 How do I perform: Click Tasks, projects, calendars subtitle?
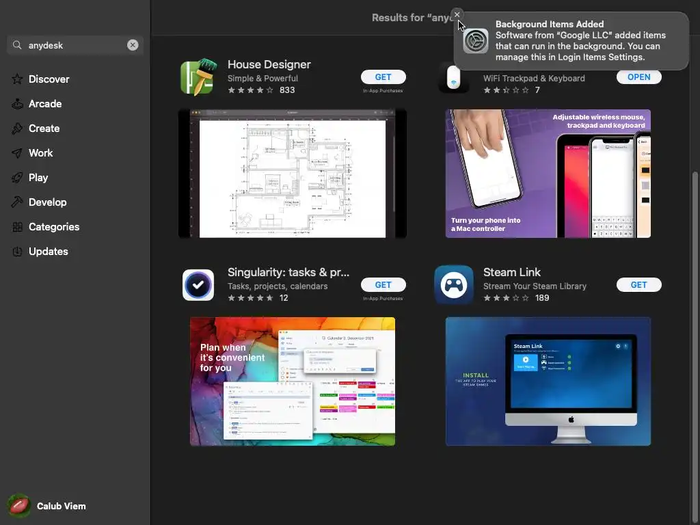pos(278,286)
